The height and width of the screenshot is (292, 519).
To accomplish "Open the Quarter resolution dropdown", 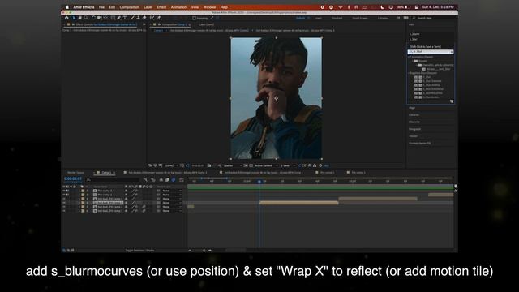I will click(233, 165).
